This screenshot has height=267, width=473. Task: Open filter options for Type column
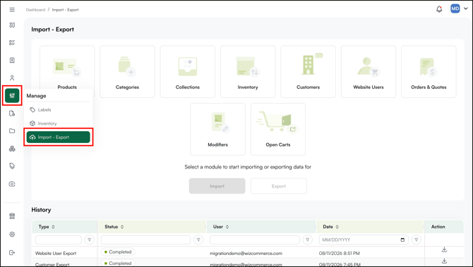pyautogui.click(x=89, y=240)
